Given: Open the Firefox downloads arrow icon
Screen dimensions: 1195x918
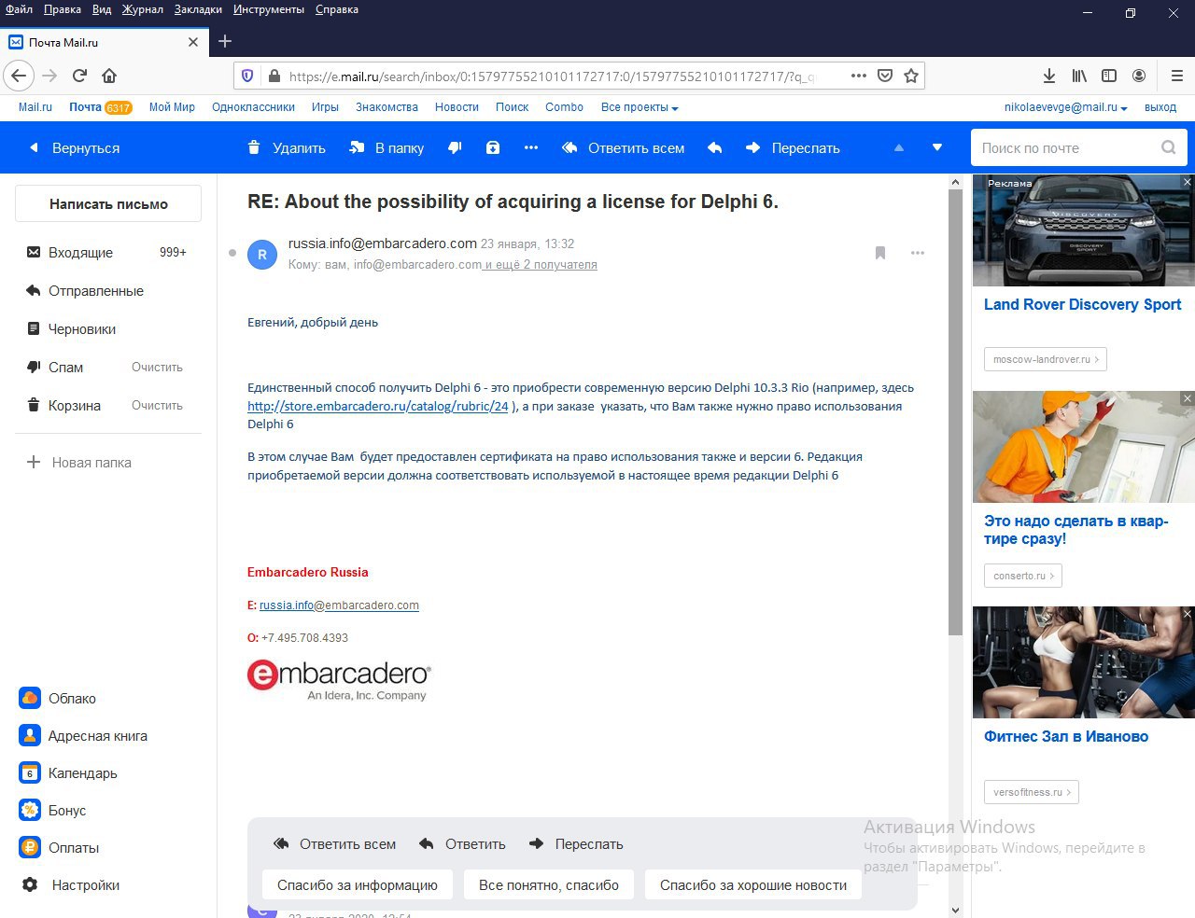Looking at the screenshot, I should 1049,76.
